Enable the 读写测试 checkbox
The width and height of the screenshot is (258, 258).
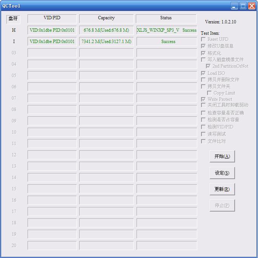203,134
